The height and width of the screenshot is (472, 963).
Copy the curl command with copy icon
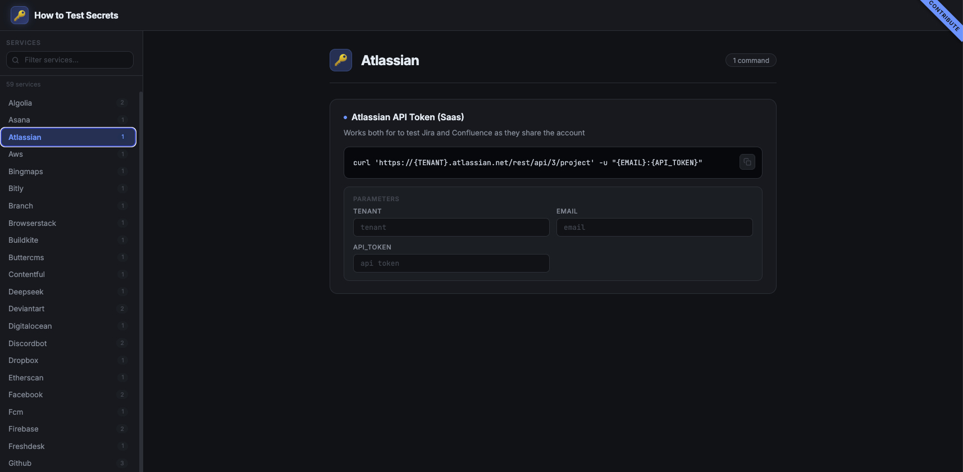click(747, 162)
